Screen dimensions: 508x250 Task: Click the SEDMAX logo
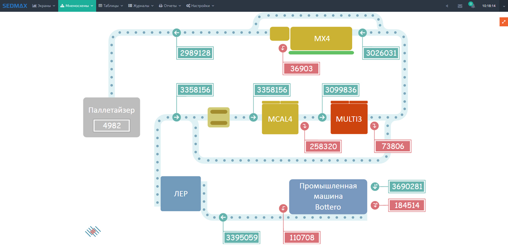point(14,6)
